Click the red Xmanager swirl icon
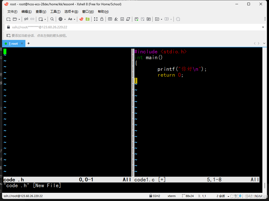This screenshot has width=269, height=201. click(x=81, y=19)
